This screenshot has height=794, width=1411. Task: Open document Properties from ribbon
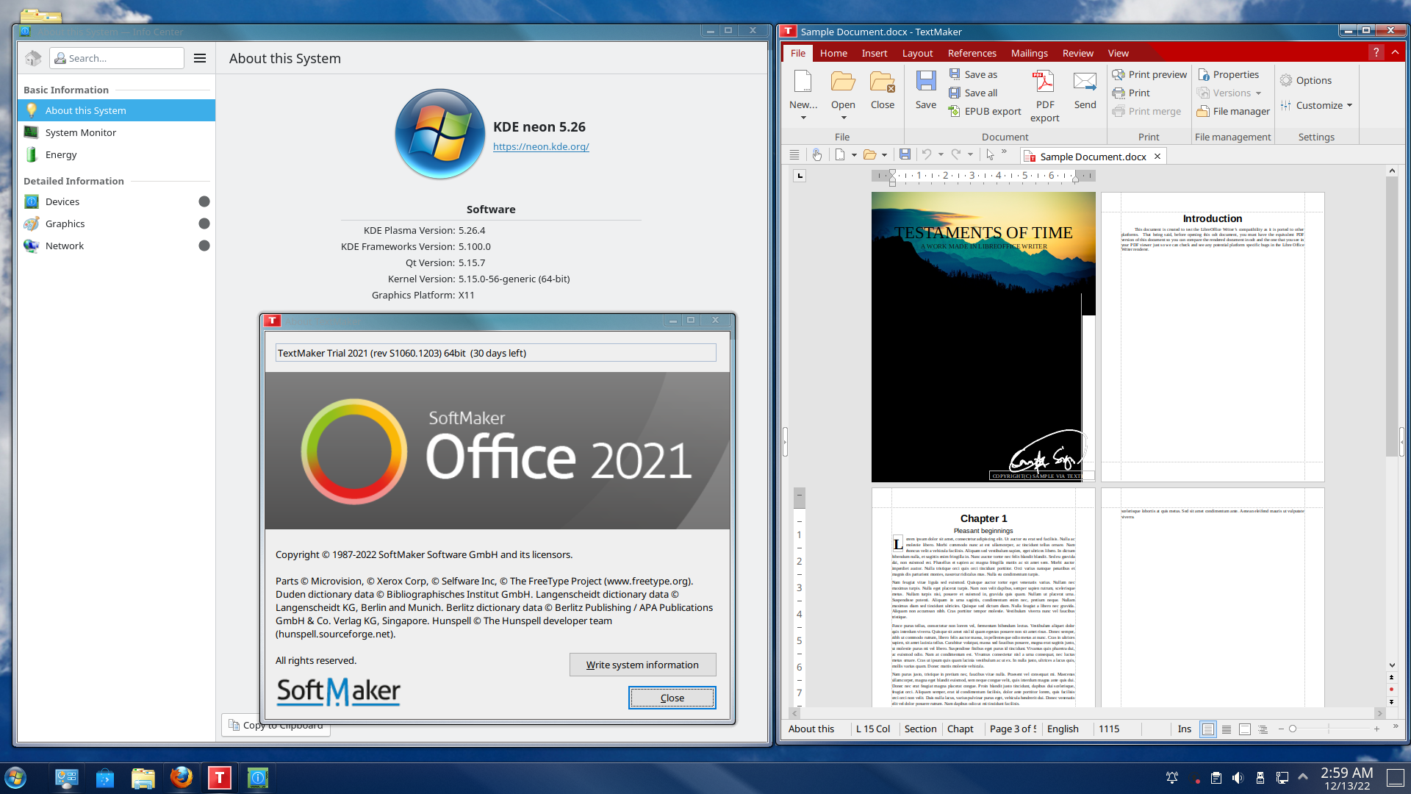tap(1228, 74)
